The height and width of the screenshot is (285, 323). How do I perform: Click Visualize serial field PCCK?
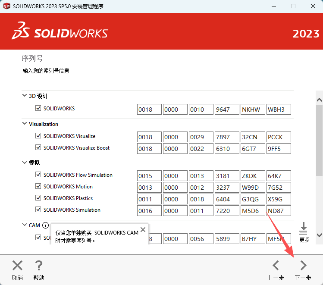pyautogui.click(x=279, y=137)
